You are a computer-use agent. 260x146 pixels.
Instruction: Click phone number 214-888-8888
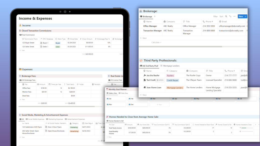209,31
